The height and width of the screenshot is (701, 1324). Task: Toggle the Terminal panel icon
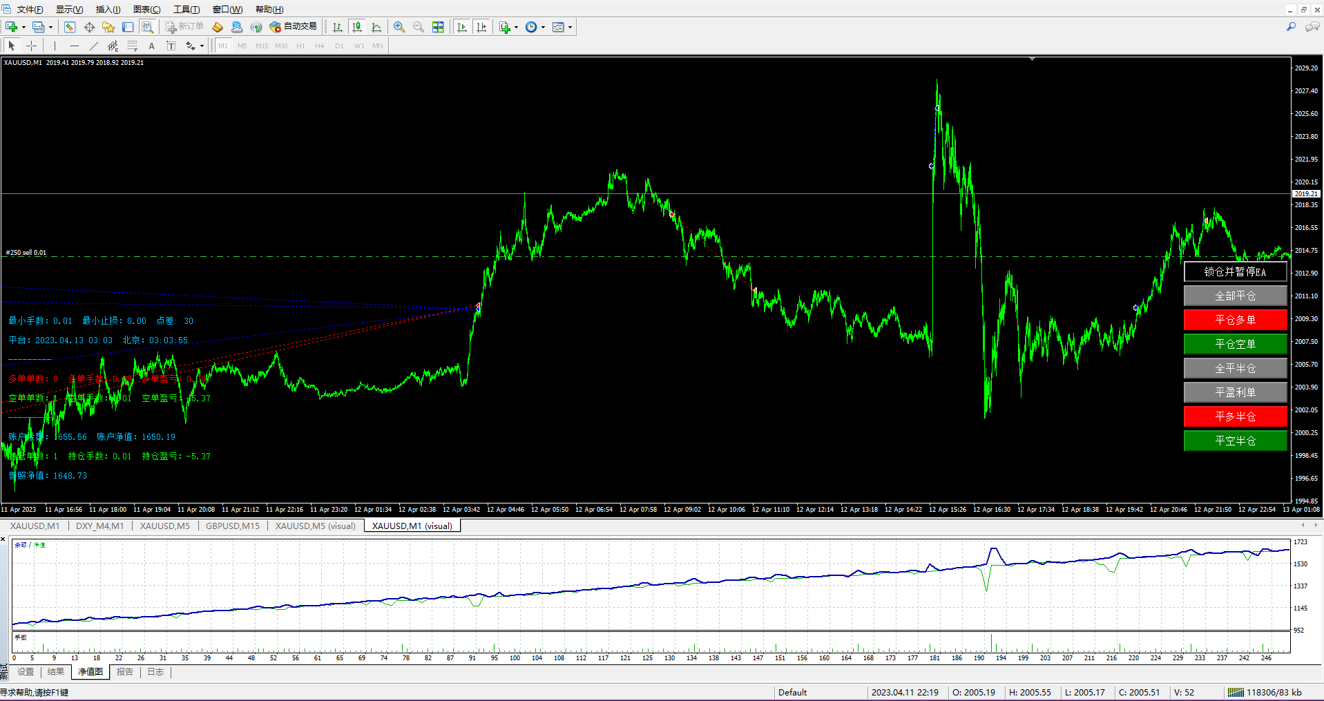[x=128, y=27]
